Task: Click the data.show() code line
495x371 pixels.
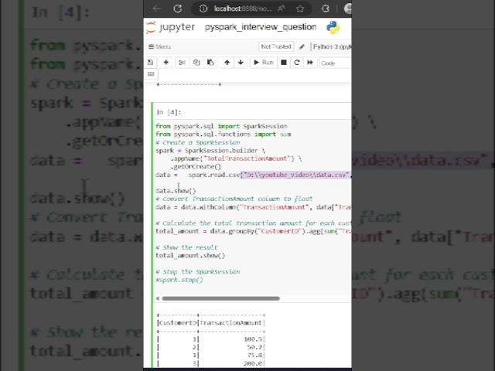Action: click(x=176, y=191)
